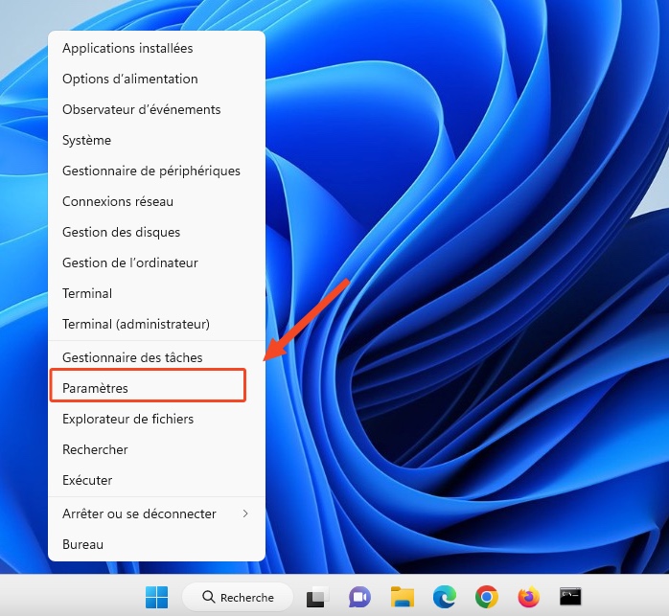Viewport: 669px width, 616px height.
Task: Open File Explorer from the taskbar
Action: pos(402,598)
